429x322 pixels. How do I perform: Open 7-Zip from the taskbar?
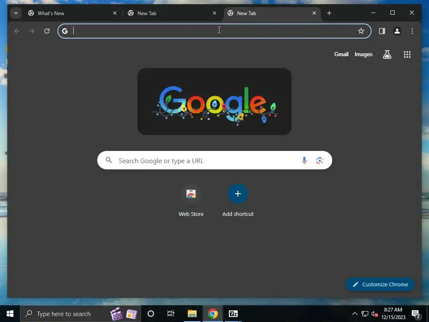tap(233, 314)
